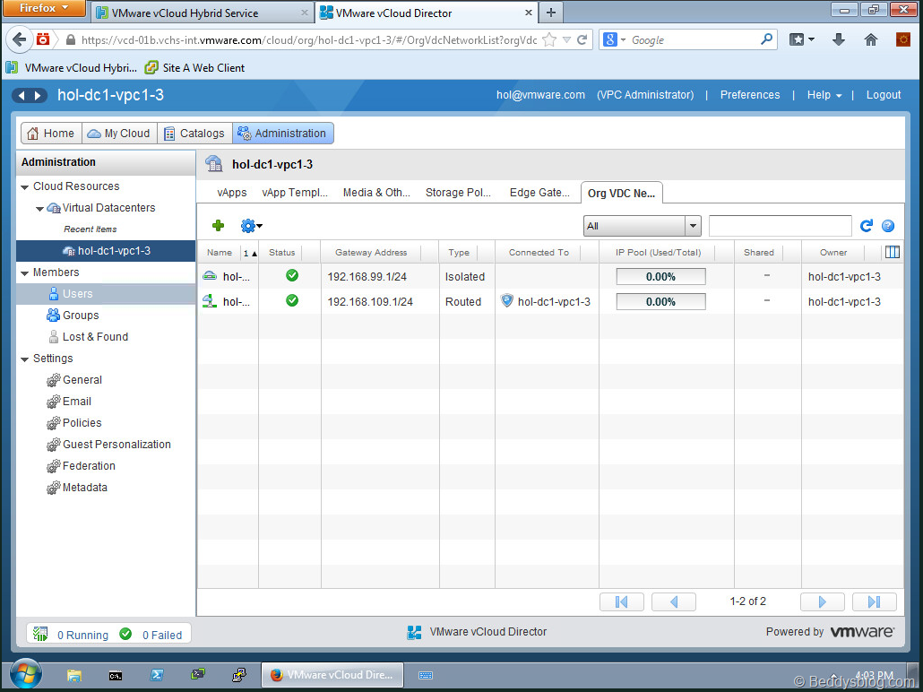The height and width of the screenshot is (692, 923).
Task: Go to the next page of results
Action: [x=823, y=601]
